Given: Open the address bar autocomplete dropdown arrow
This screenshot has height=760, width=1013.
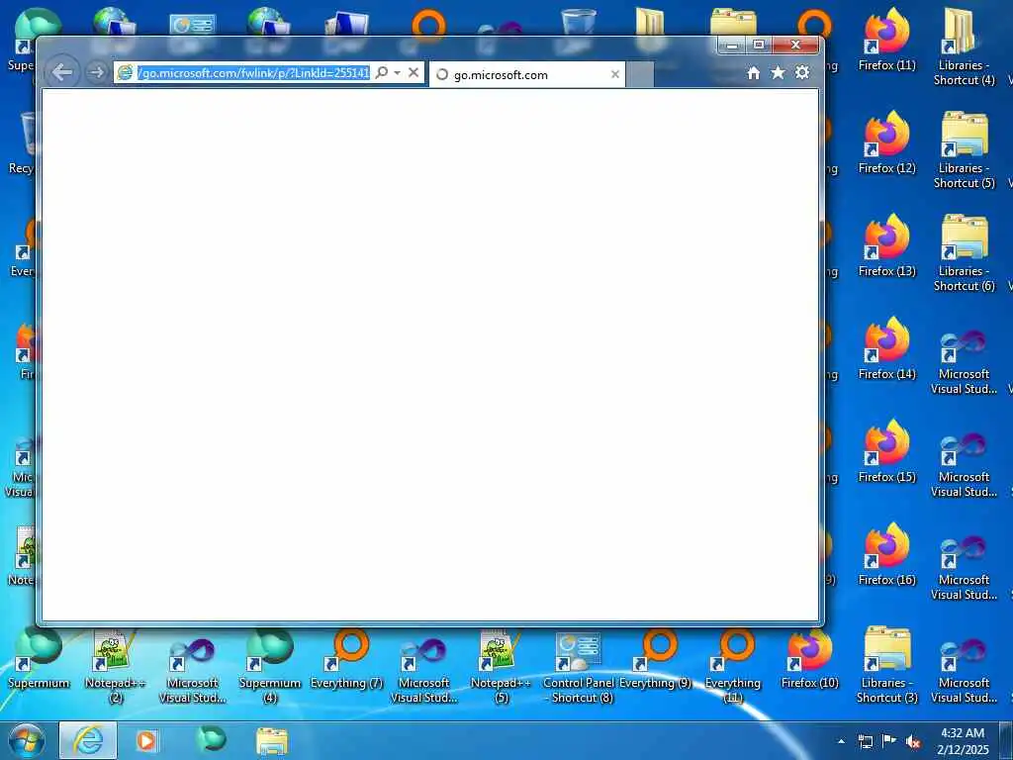Looking at the screenshot, I should 398,73.
